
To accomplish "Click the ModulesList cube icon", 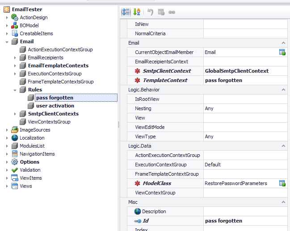I will click(15, 146).
